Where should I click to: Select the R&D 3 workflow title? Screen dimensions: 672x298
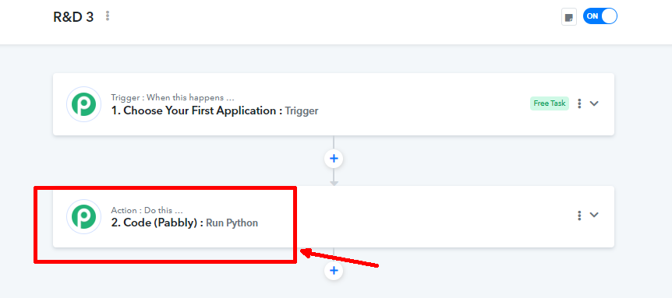(73, 17)
